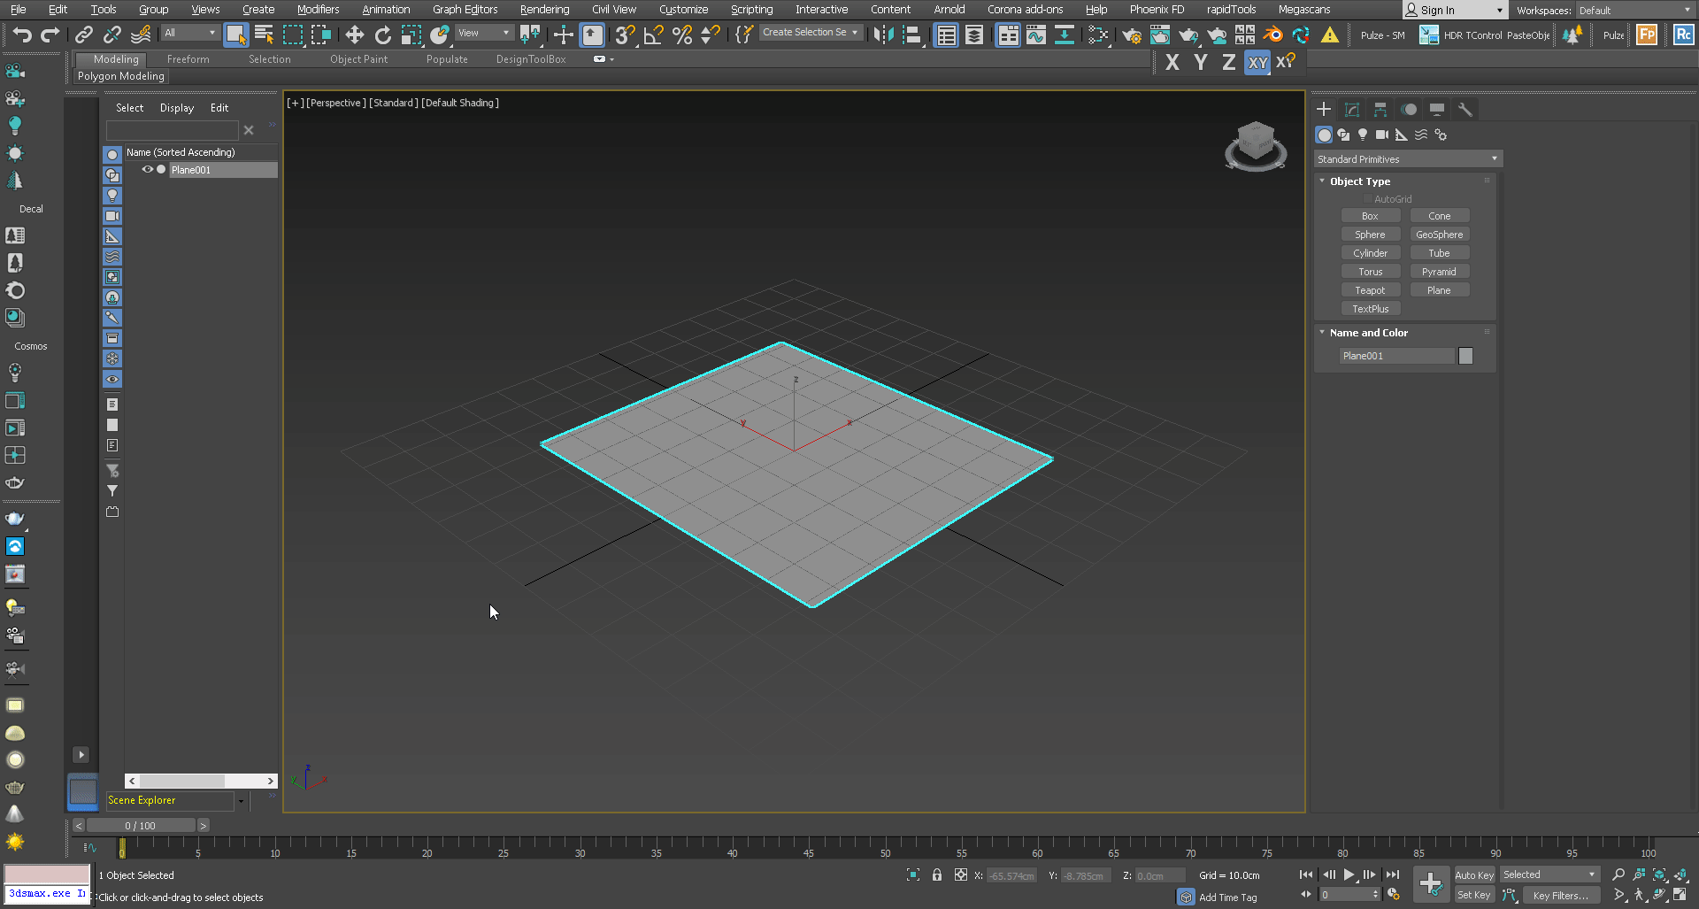Choose the Select and Rotate tool

[x=382, y=35]
